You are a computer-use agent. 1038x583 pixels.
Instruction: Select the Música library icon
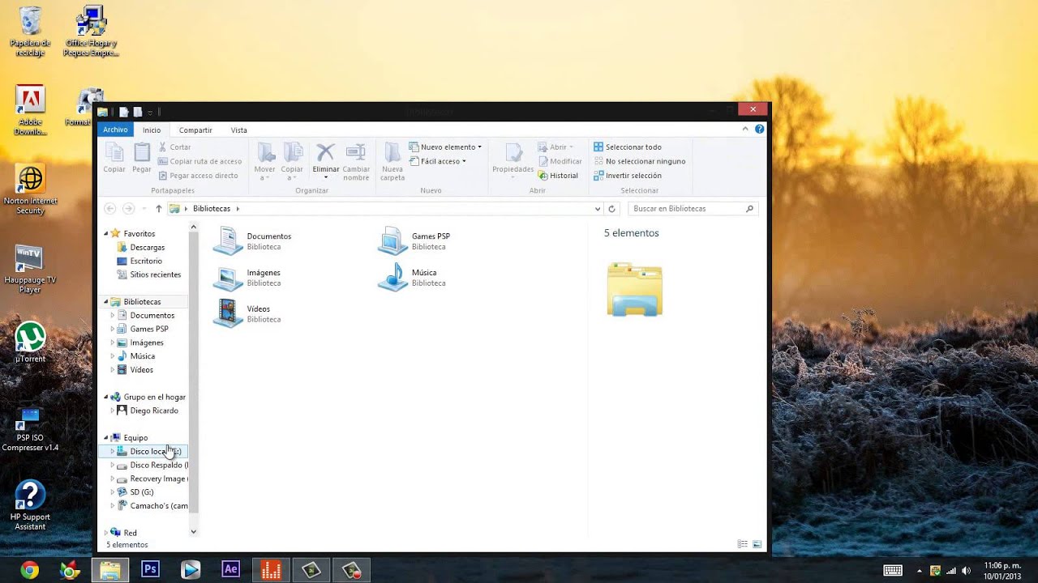(x=392, y=277)
